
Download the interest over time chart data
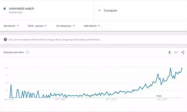pyautogui.click(x=169, y=52)
